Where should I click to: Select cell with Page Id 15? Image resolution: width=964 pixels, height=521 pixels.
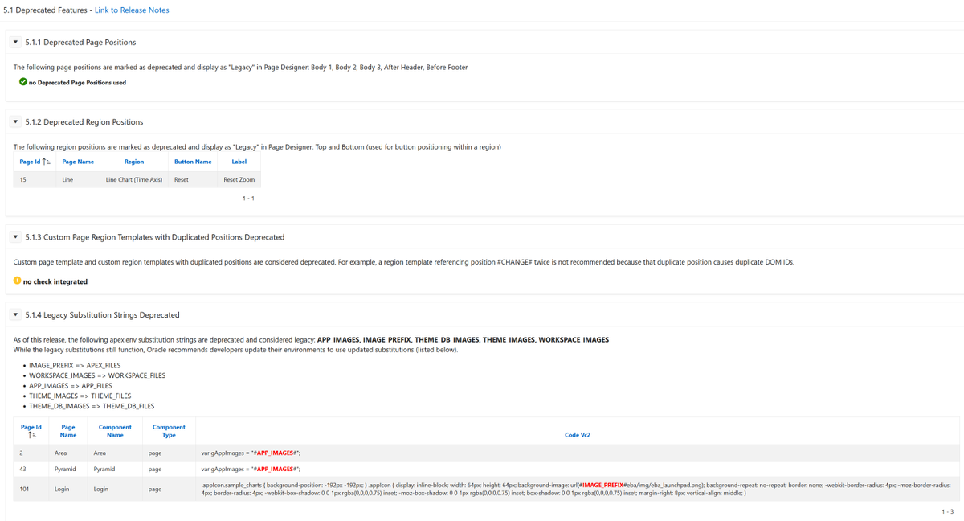(35, 180)
